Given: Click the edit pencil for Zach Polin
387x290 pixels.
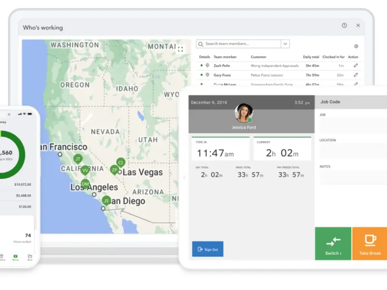Looking at the screenshot, I should 356,65.
